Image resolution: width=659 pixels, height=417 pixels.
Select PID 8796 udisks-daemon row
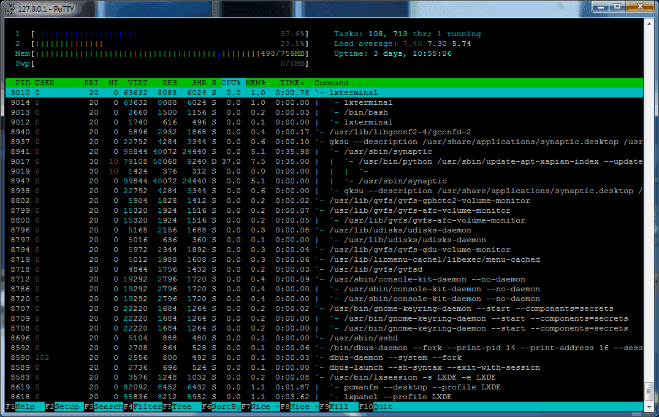pyautogui.click(x=324, y=230)
